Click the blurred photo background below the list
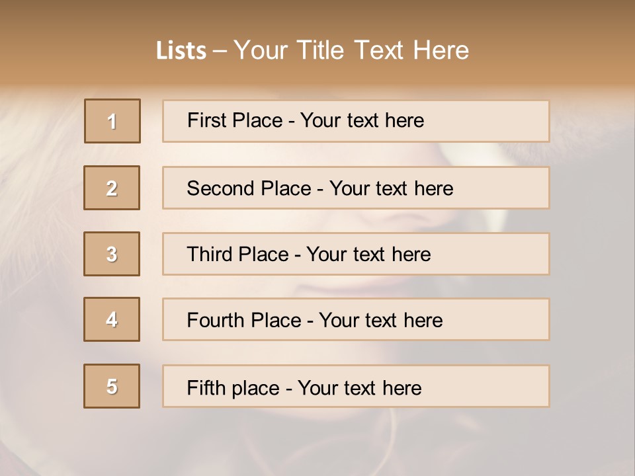Screen dimensions: 635x476 (317, 443)
